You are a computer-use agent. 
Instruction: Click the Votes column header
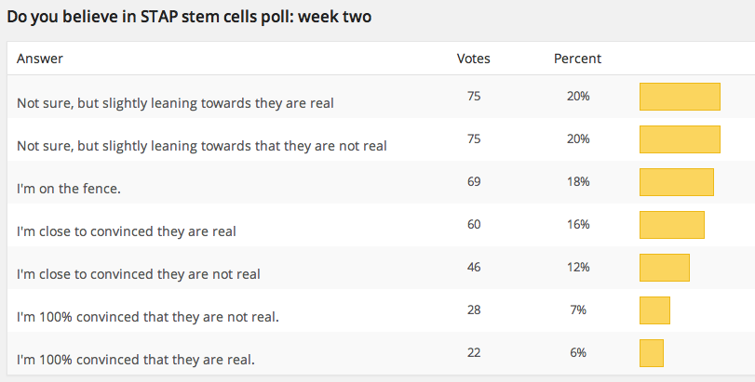click(473, 59)
